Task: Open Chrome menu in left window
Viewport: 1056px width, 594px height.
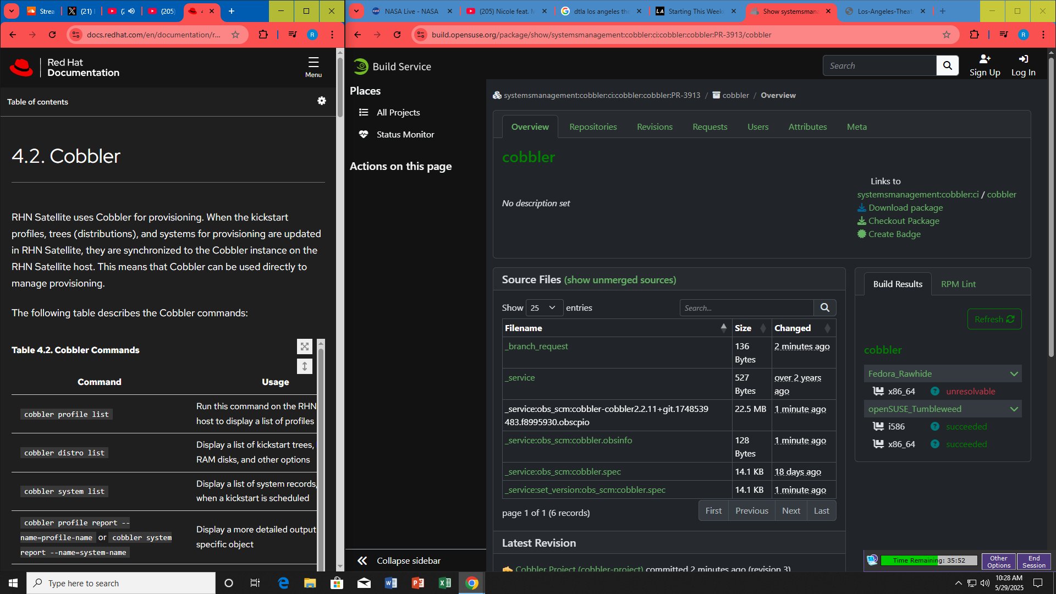Action: pos(332,35)
